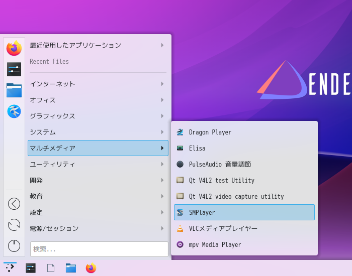Launch Dragon Player from submenu

244,132
